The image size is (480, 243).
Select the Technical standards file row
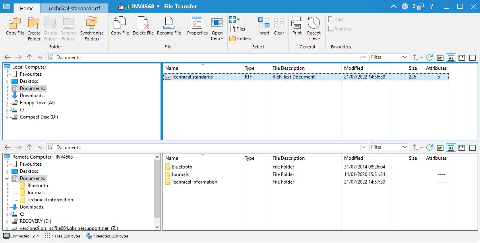coord(306,77)
